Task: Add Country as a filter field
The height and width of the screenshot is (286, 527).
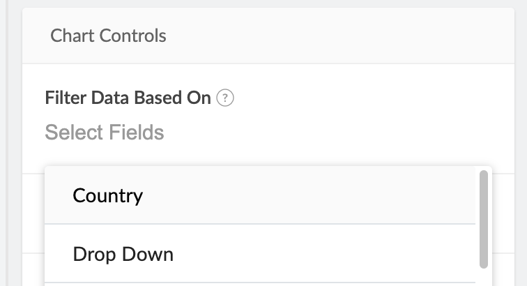Action: [108, 195]
